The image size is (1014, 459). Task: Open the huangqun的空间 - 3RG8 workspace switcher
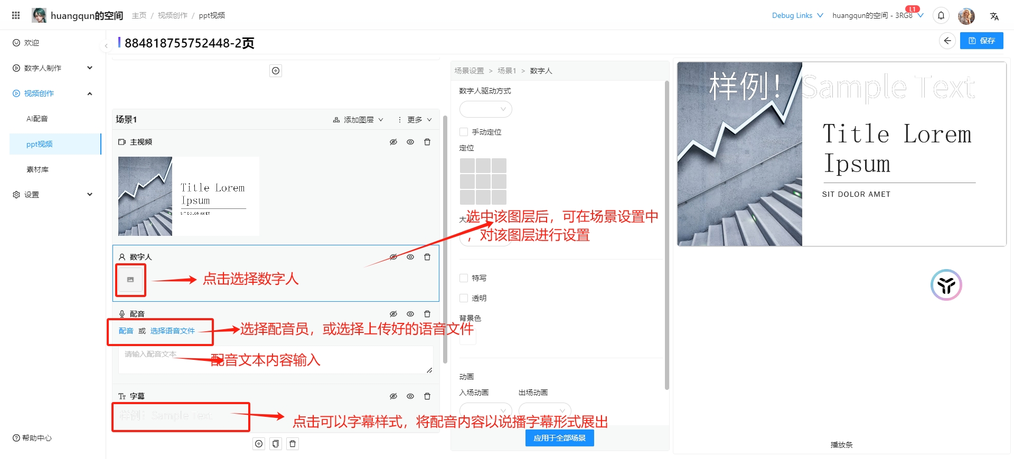click(878, 16)
